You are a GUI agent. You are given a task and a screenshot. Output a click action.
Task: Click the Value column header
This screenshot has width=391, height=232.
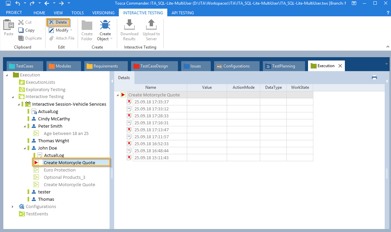(207, 87)
